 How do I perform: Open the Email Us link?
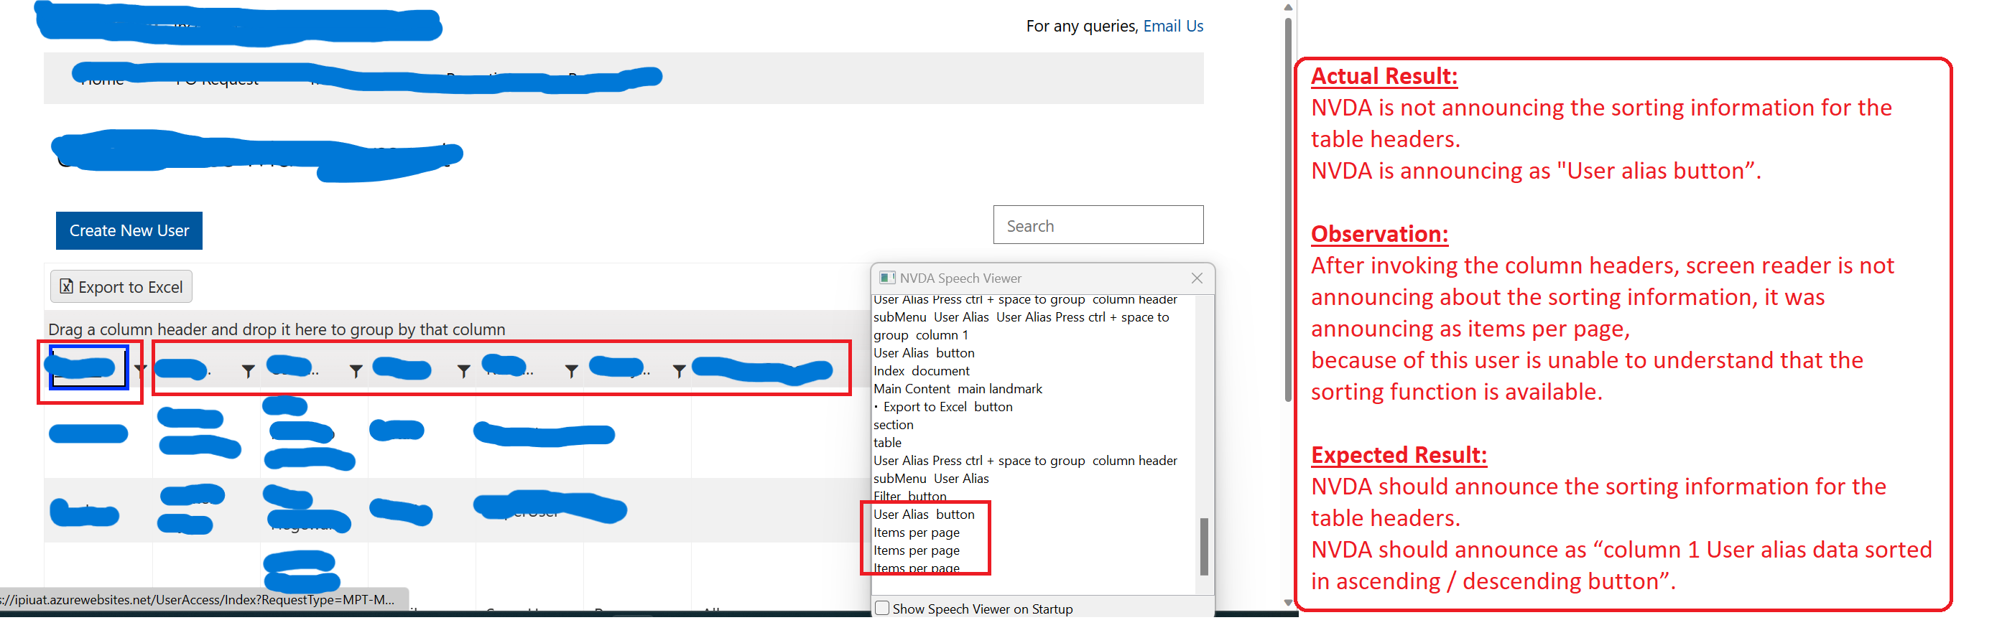1173,26
